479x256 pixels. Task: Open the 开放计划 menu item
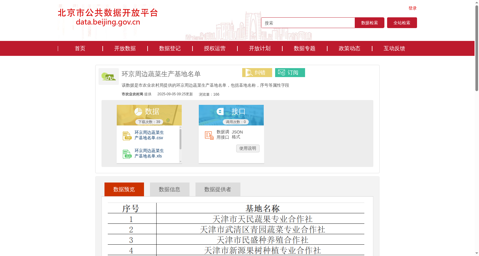pos(260,48)
